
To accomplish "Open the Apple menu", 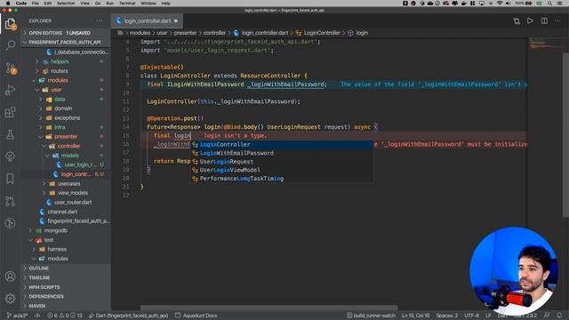I will (x=8, y=3).
